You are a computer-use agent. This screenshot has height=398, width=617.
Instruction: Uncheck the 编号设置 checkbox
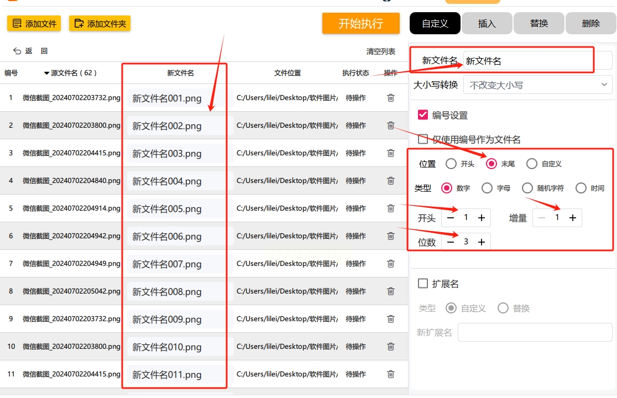point(422,115)
